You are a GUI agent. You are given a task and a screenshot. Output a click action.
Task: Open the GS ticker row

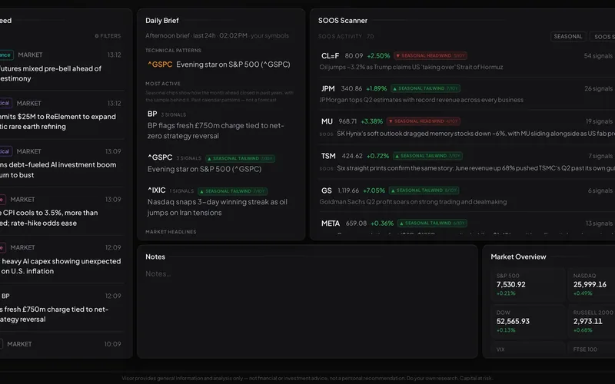point(326,190)
